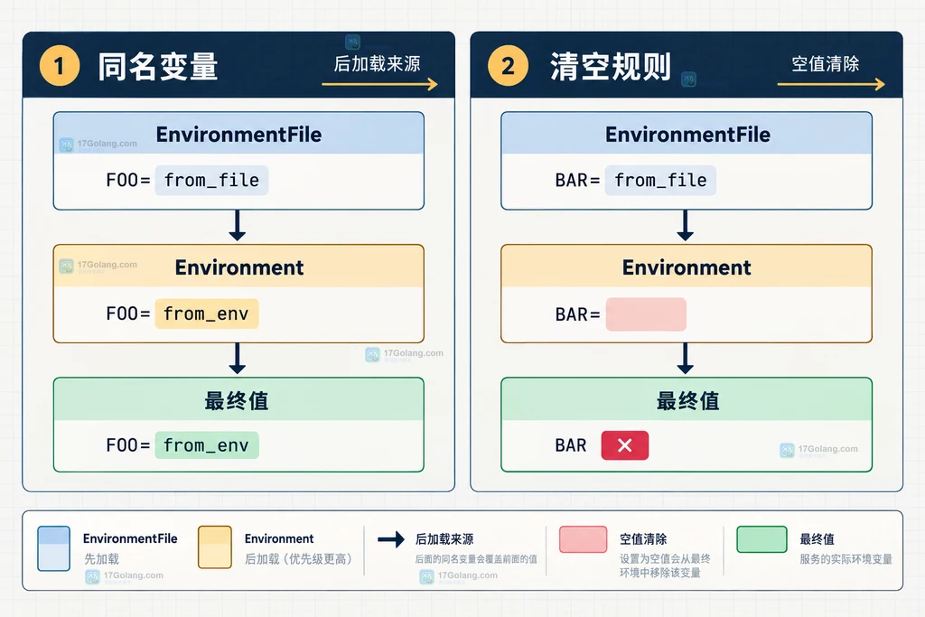Screen dimensions: 925x617
Task: Click the 清空规则 panel title
Action: point(611,67)
